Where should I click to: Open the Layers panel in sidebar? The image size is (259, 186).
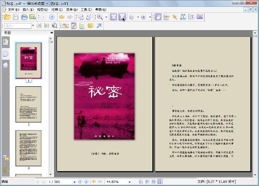coord(6,65)
